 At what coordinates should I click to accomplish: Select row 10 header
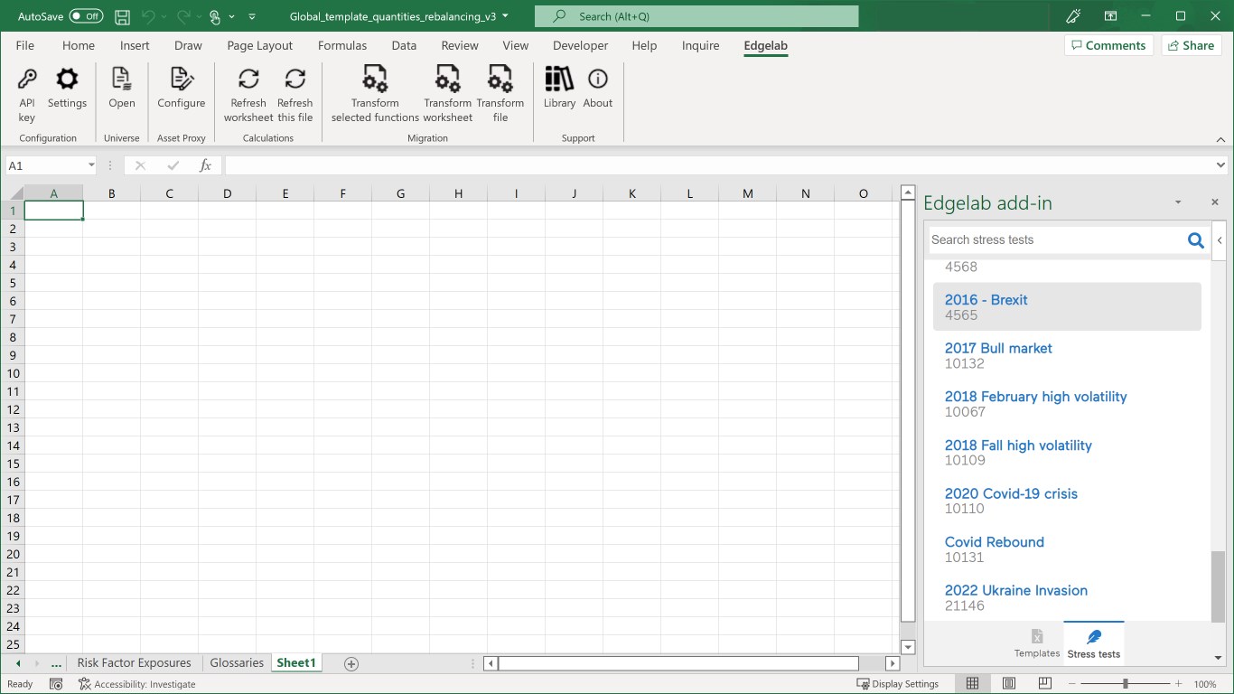[12, 373]
